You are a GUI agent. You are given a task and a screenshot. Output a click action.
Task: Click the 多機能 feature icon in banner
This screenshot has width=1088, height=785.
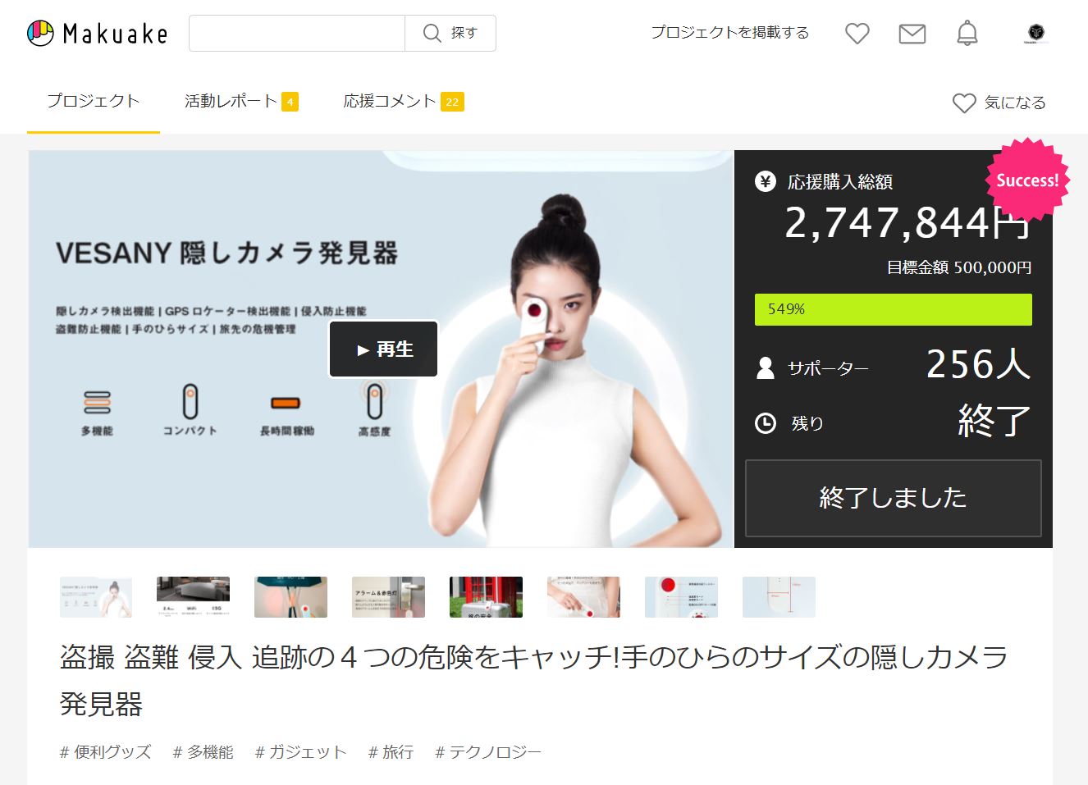coord(98,403)
